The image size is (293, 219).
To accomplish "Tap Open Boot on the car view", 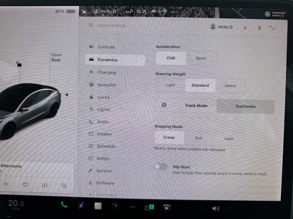I will [56, 57].
